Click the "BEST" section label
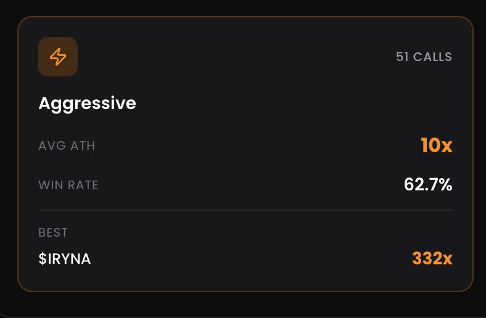Viewport: 486px width, 318px height. coord(53,233)
